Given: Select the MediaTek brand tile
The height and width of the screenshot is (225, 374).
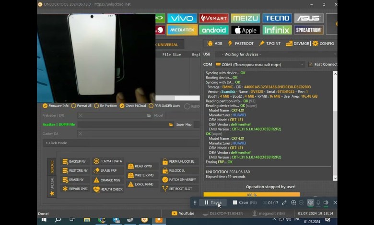Looking at the screenshot, I should (x=182, y=30).
